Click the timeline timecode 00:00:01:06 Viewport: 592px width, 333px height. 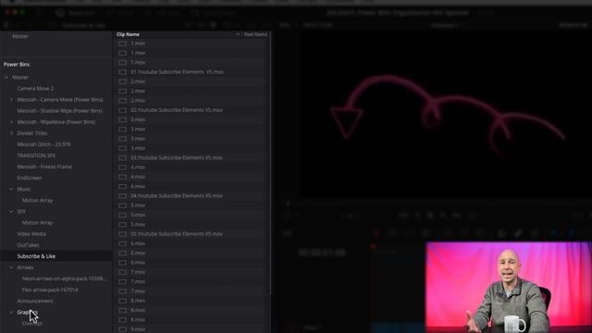pos(322,253)
